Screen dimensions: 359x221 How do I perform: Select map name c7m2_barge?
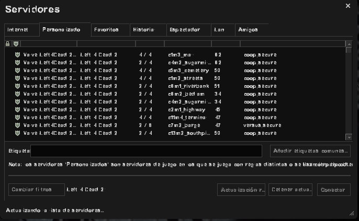click(184, 125)
